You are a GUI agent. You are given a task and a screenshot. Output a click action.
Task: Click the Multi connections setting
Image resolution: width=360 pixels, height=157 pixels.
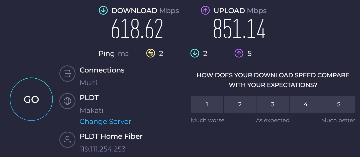[88, 83]
